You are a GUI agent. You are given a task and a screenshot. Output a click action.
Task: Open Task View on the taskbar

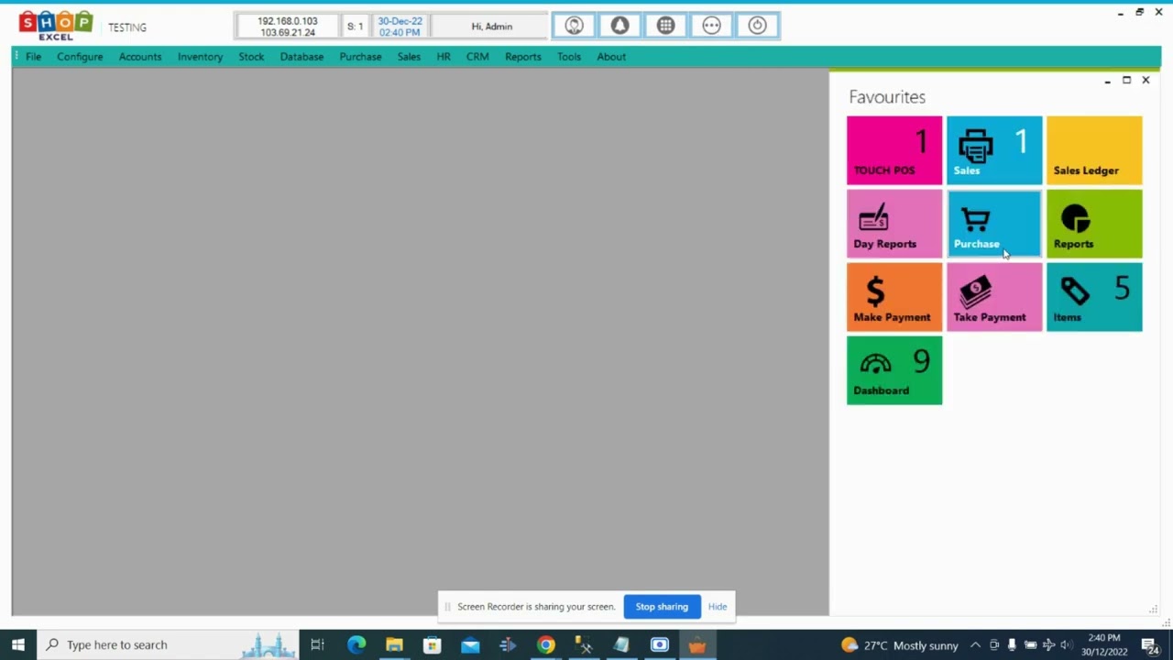click(x=317, y=644)
